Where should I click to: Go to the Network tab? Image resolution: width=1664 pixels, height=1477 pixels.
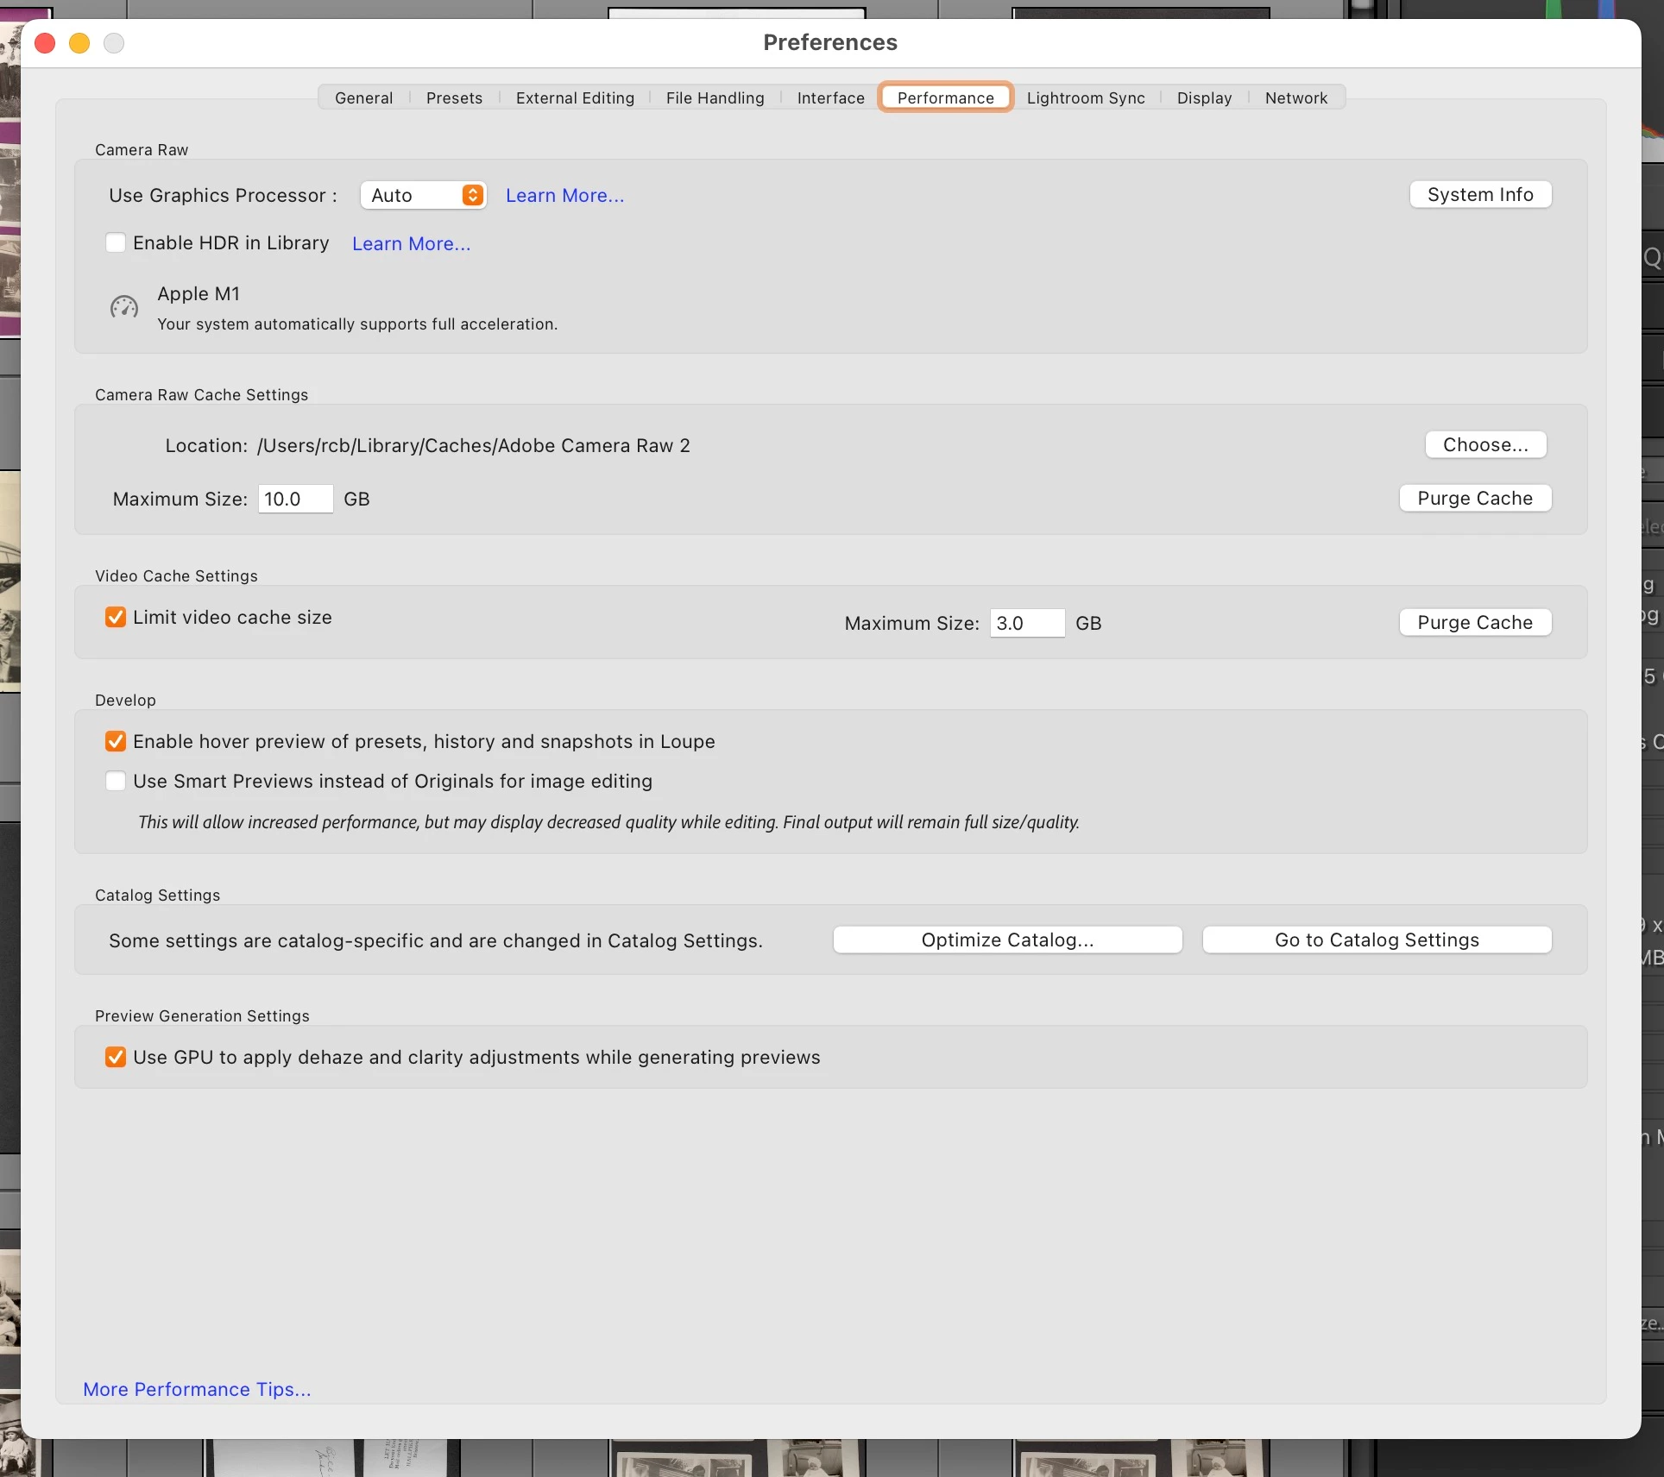pyautogui.click(x=1295, y=98)
